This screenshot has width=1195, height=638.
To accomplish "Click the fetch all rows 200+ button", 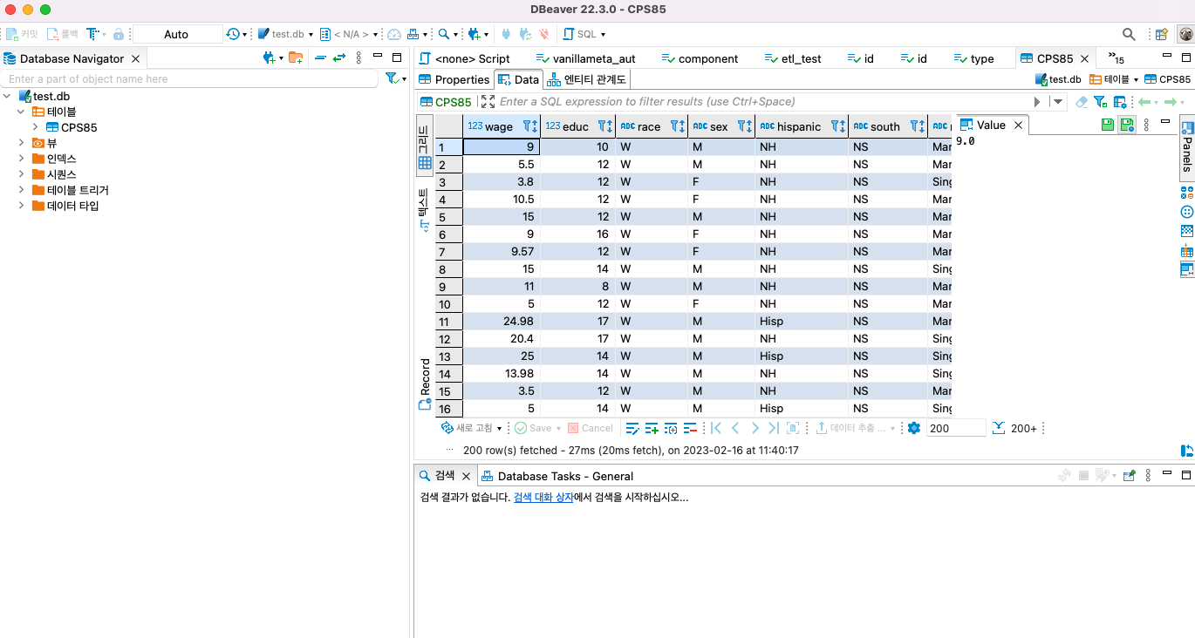I will [1015, 428].
